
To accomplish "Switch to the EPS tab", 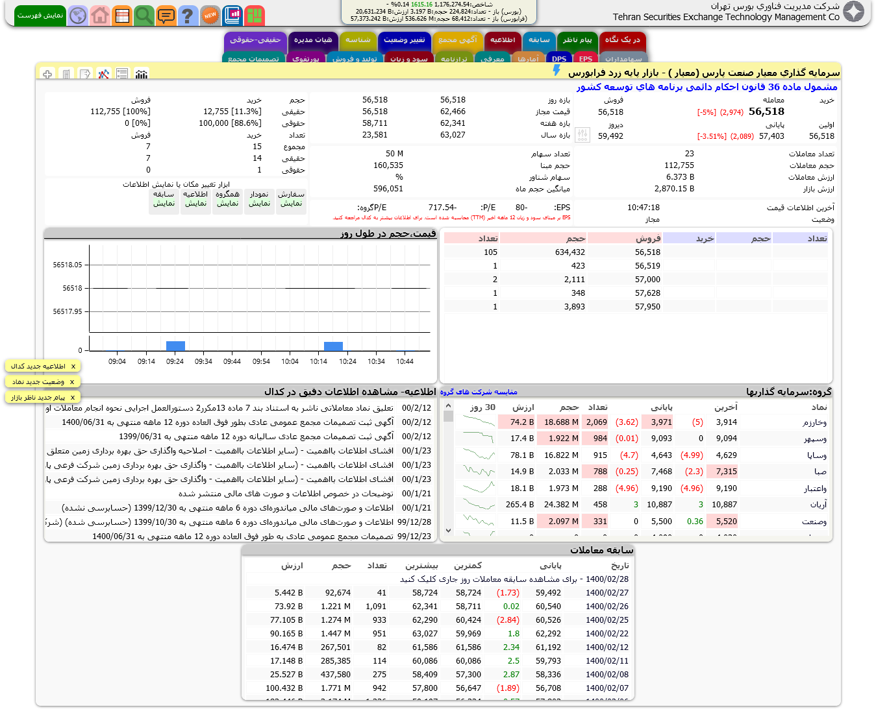I will coord(586,58).
